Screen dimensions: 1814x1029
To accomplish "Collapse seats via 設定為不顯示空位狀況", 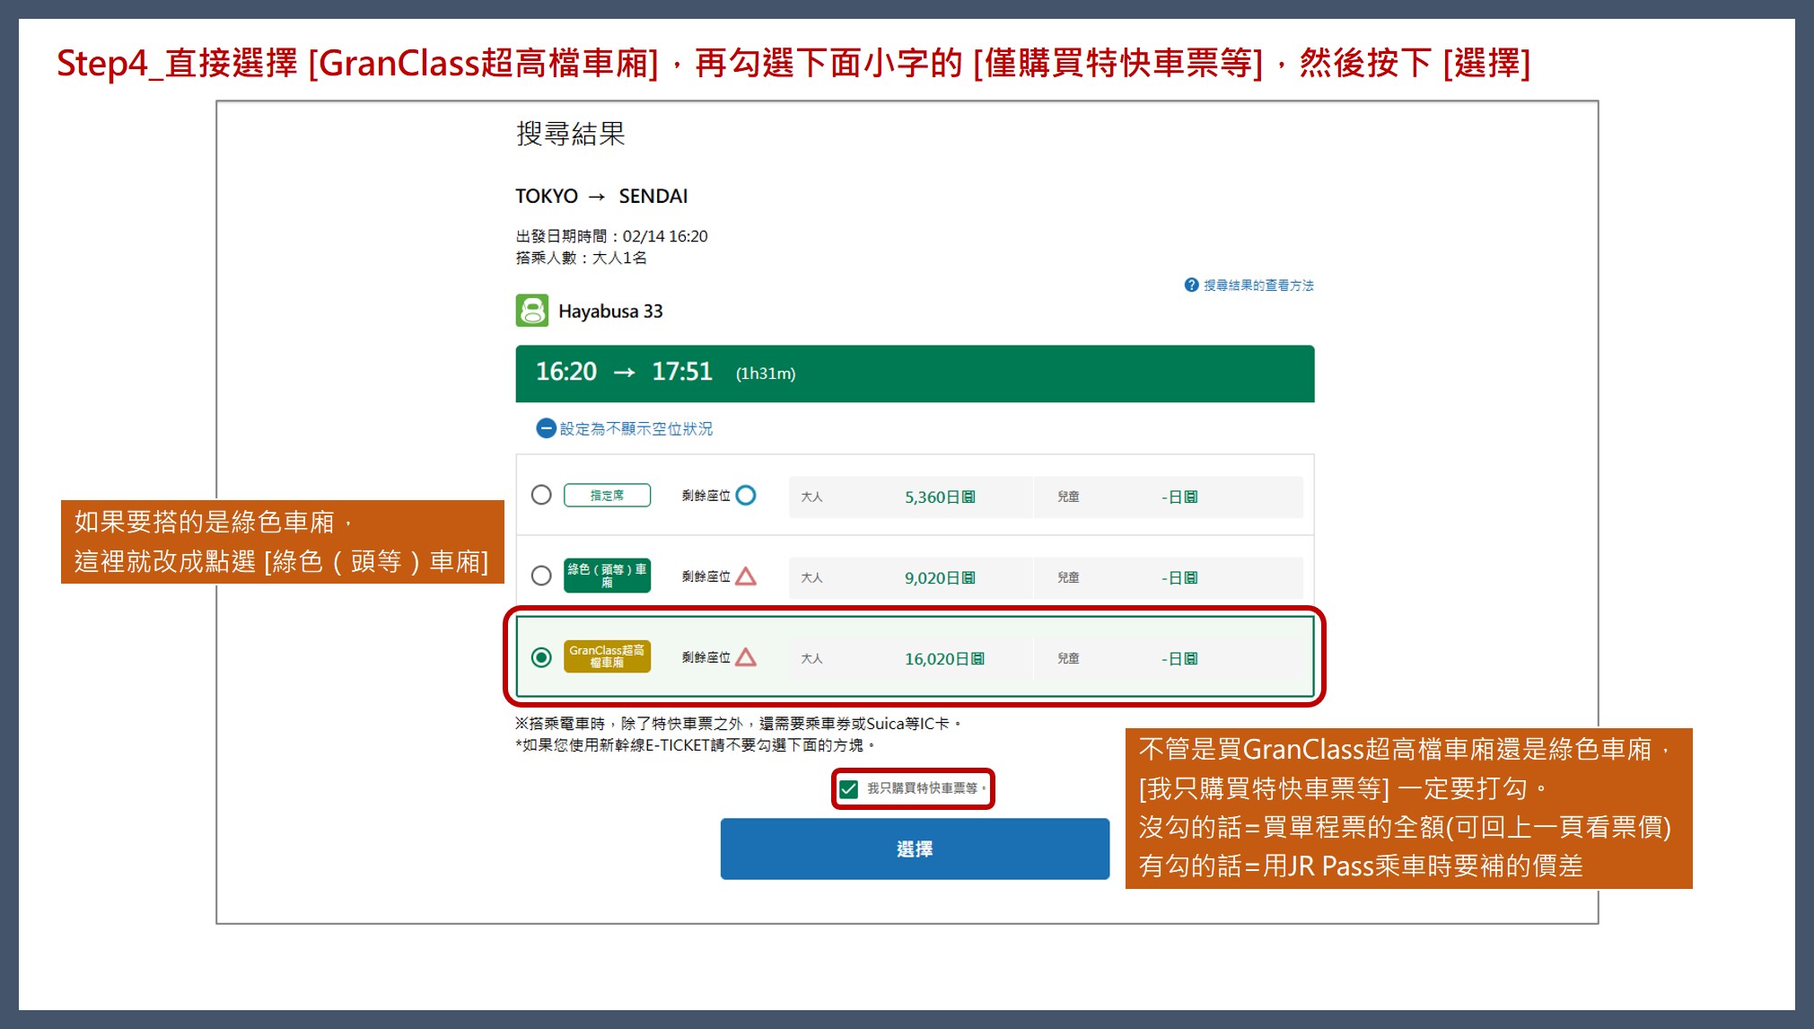I will [x=635, y=428].
